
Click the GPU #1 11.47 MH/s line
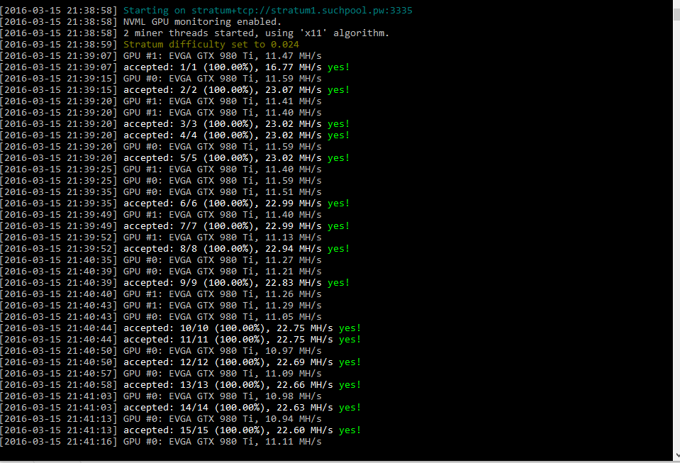tap(161, 56)
